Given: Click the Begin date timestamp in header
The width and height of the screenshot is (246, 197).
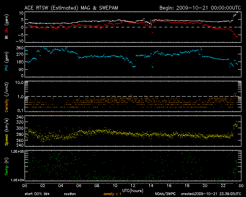Looking at the screenshot, I should click(x=200, y=7).
